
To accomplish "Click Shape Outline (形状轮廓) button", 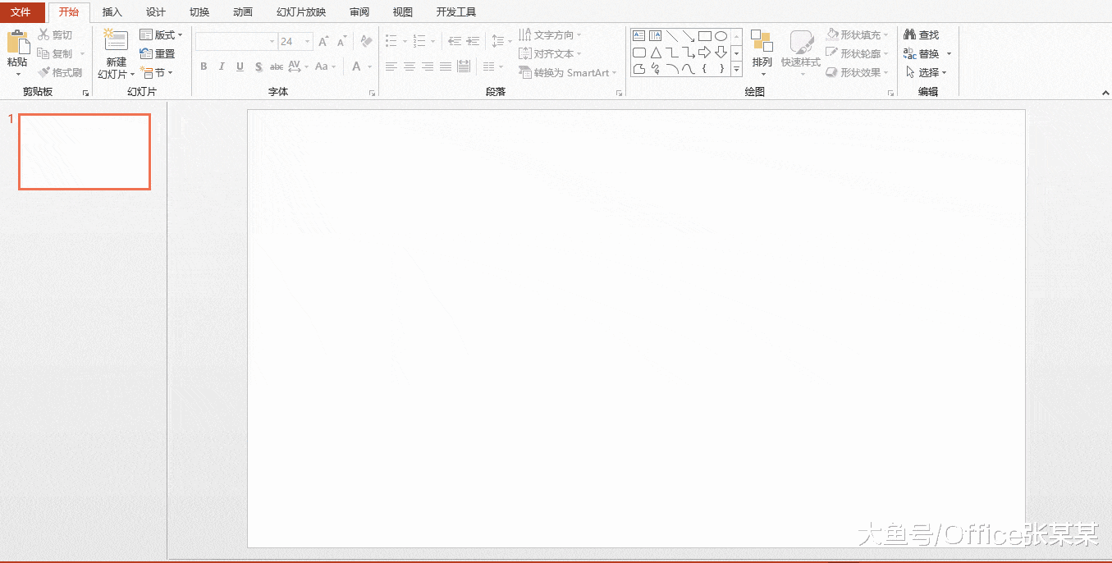I will [x=858, y=53].
